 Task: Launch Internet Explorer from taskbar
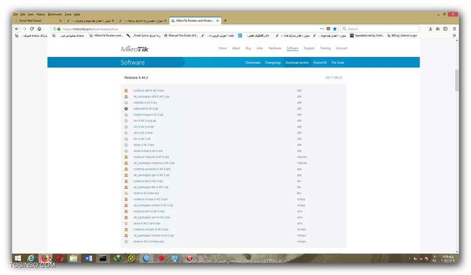click(x=31, y=258)
